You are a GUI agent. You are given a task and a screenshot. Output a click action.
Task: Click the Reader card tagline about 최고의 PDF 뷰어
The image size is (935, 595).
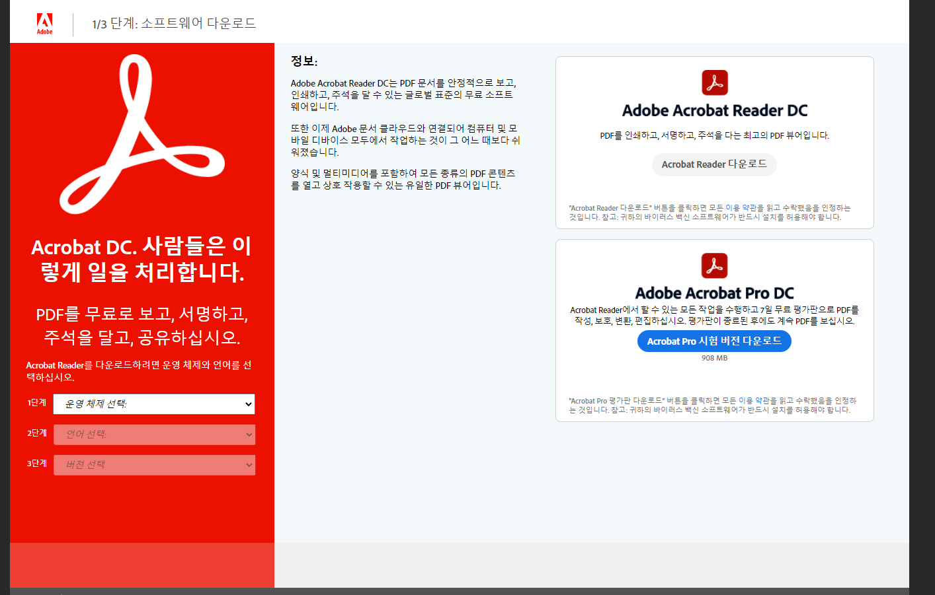tap(715, 135)
